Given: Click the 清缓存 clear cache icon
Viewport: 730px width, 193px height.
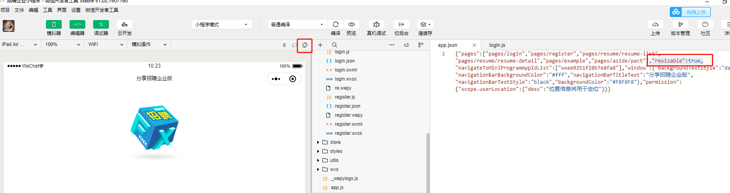Looking at the screenshot, I should [425, 24].
